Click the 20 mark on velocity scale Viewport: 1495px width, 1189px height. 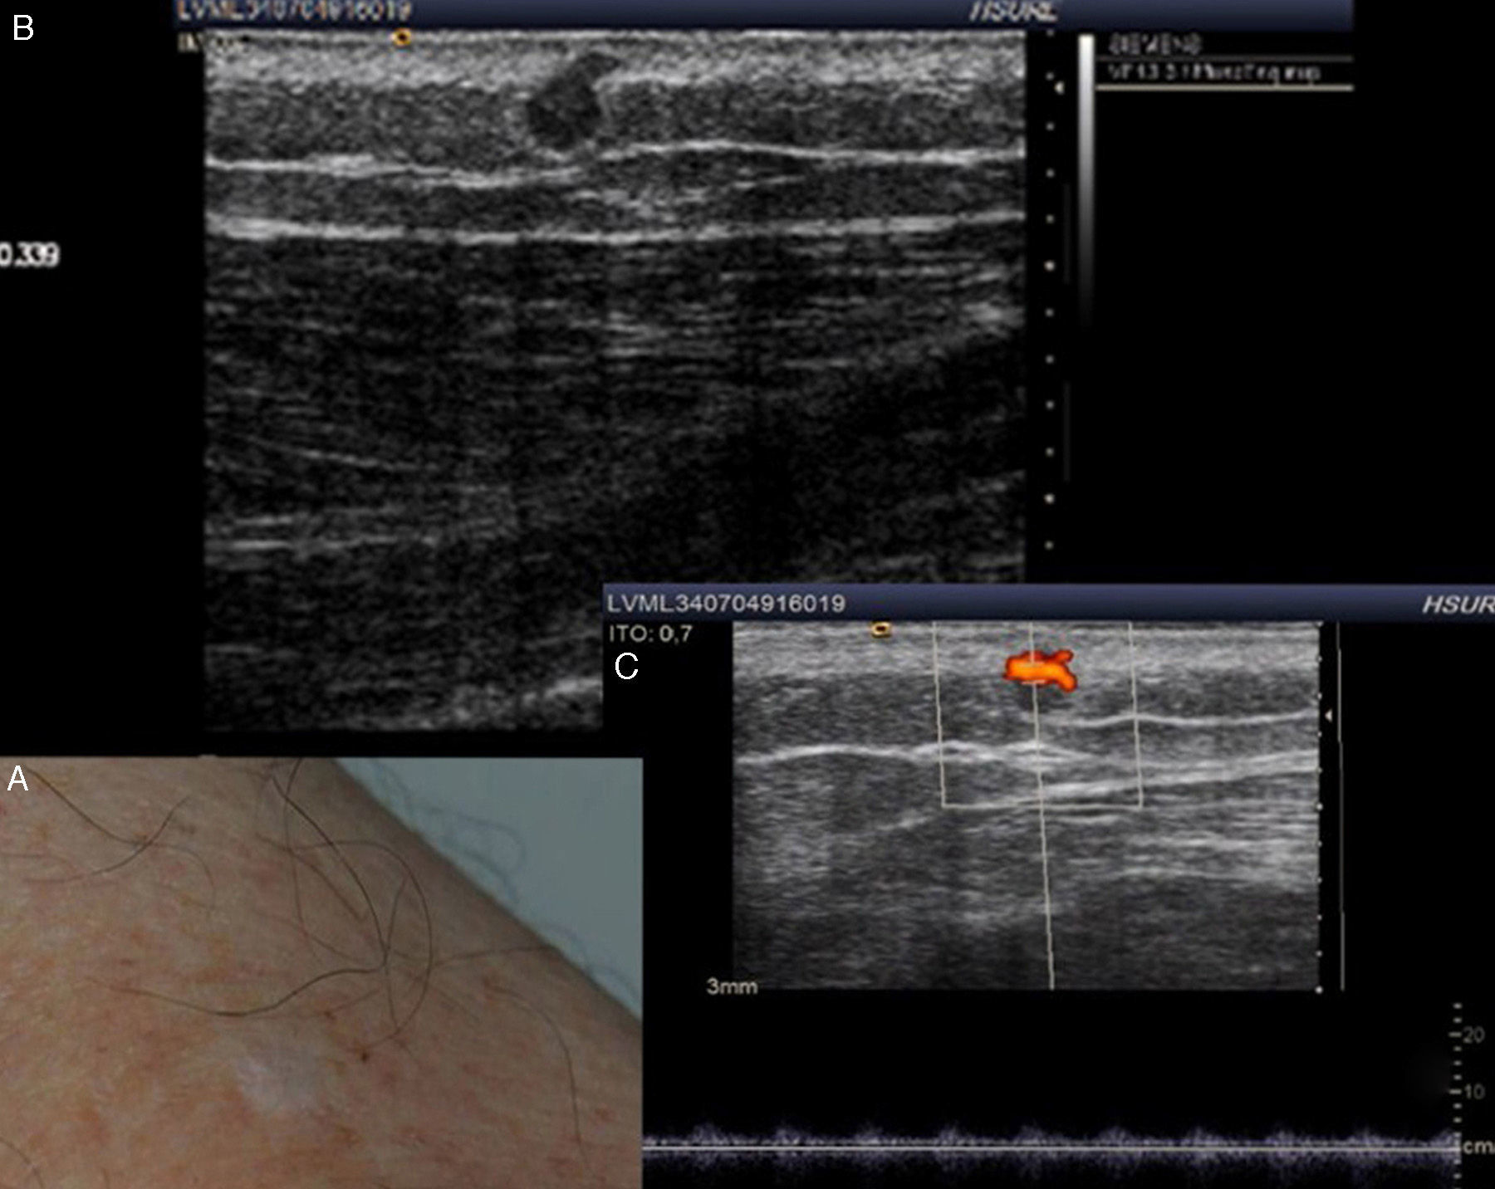(x=1471, y=1035)
